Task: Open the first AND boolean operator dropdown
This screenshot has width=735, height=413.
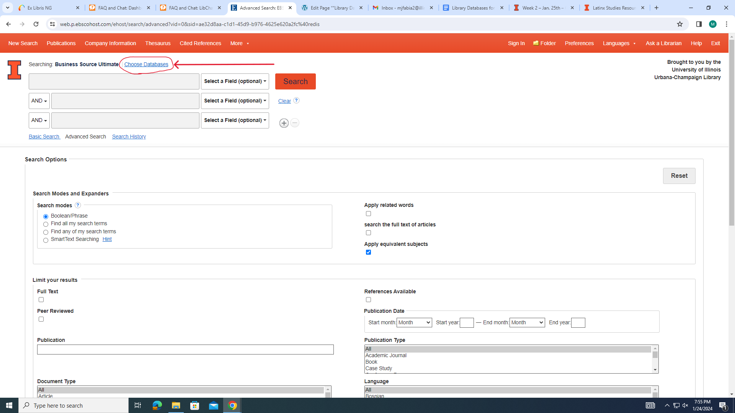Action: (x=39, y=101)
